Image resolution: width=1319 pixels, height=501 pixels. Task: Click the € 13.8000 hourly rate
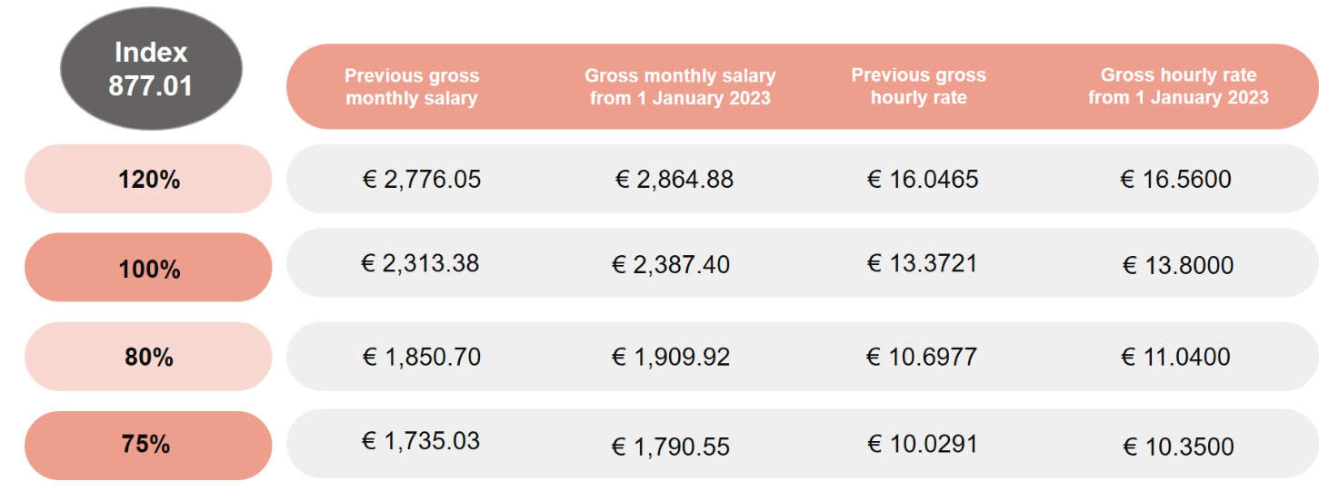[1178, 266]
